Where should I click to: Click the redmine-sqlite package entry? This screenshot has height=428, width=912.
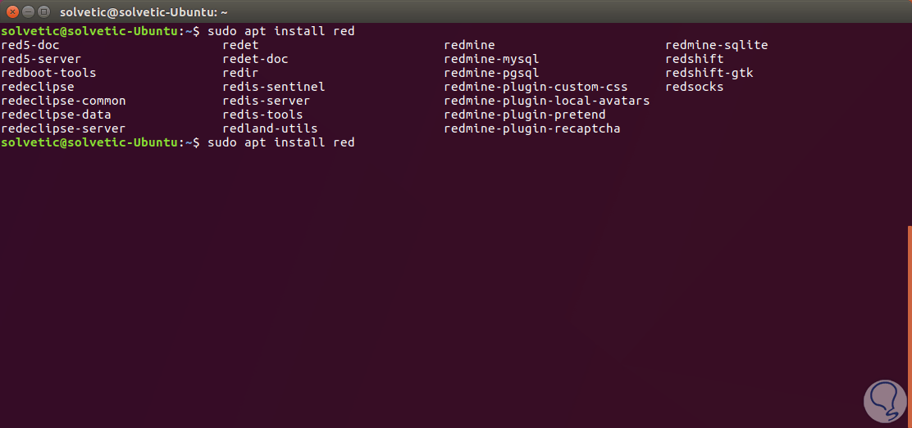[716, 45]
